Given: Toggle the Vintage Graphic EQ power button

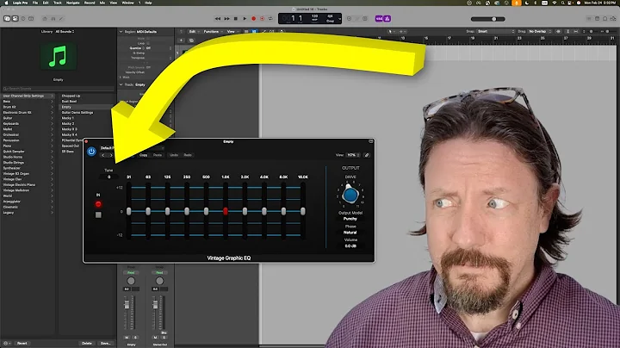Looking at the screenshot, I should pos(91,152).
